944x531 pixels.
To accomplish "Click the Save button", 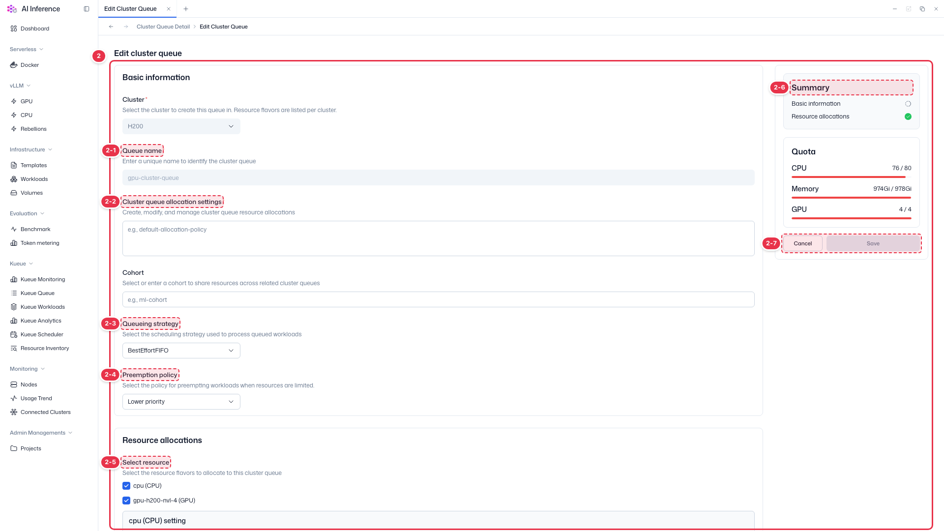I will pyautogui.click(x=873, y=243).
